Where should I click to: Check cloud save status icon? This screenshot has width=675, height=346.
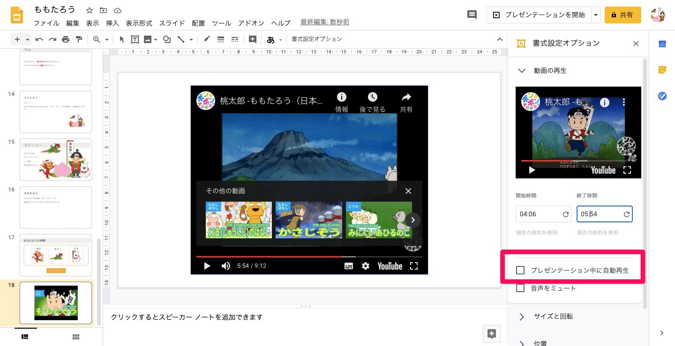tap(117, 10)
